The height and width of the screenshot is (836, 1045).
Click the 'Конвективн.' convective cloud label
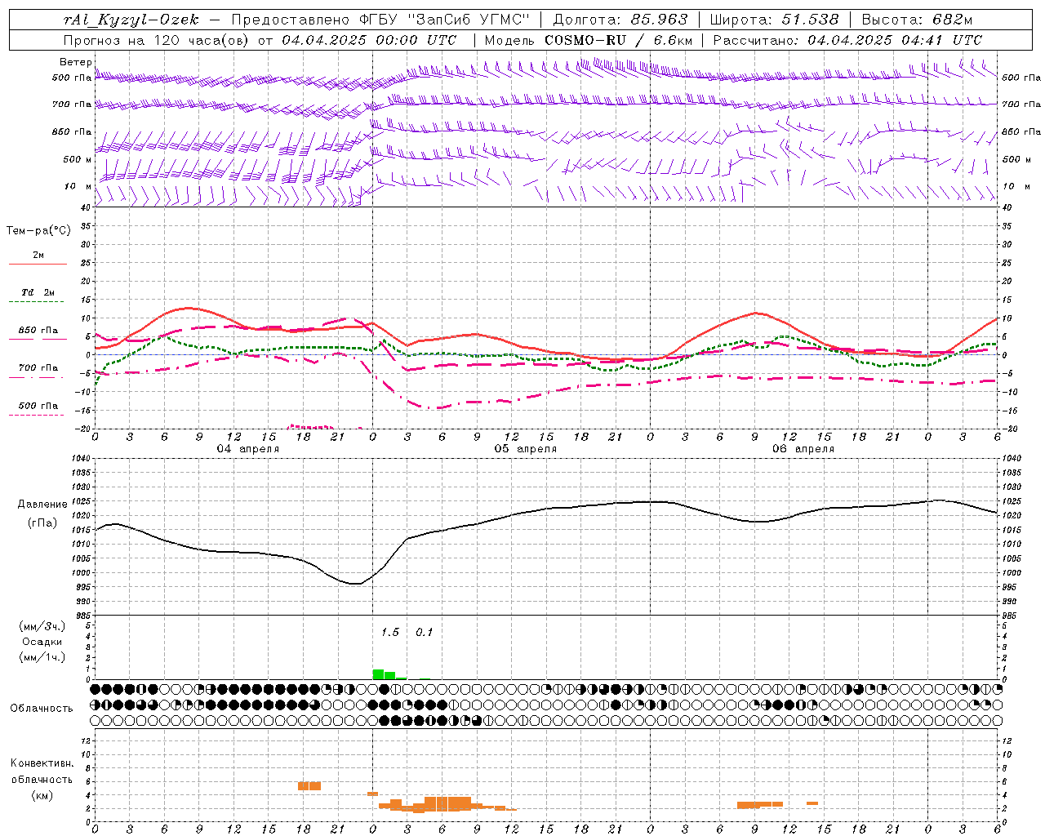coord(42,763)
